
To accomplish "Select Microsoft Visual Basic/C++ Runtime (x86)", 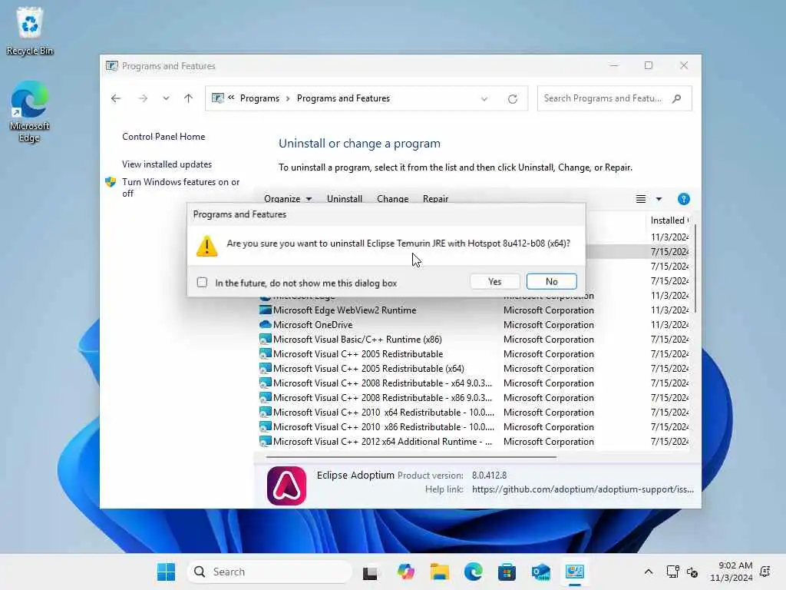I will (x=474, y=339).
